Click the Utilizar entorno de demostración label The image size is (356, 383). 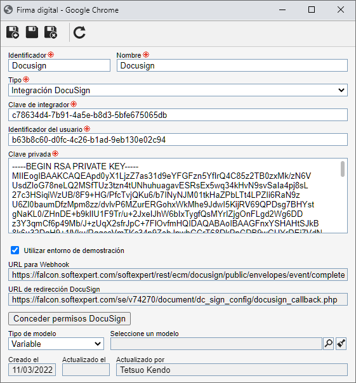pyautogui.click(x=74, y=250)
